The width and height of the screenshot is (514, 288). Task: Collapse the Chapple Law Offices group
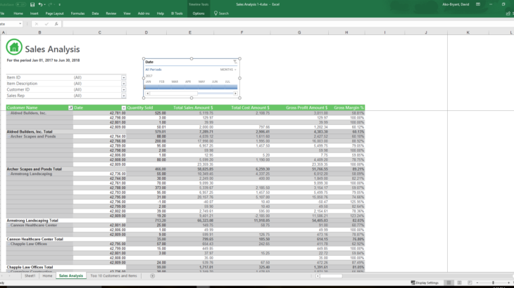tap(9, 244)
